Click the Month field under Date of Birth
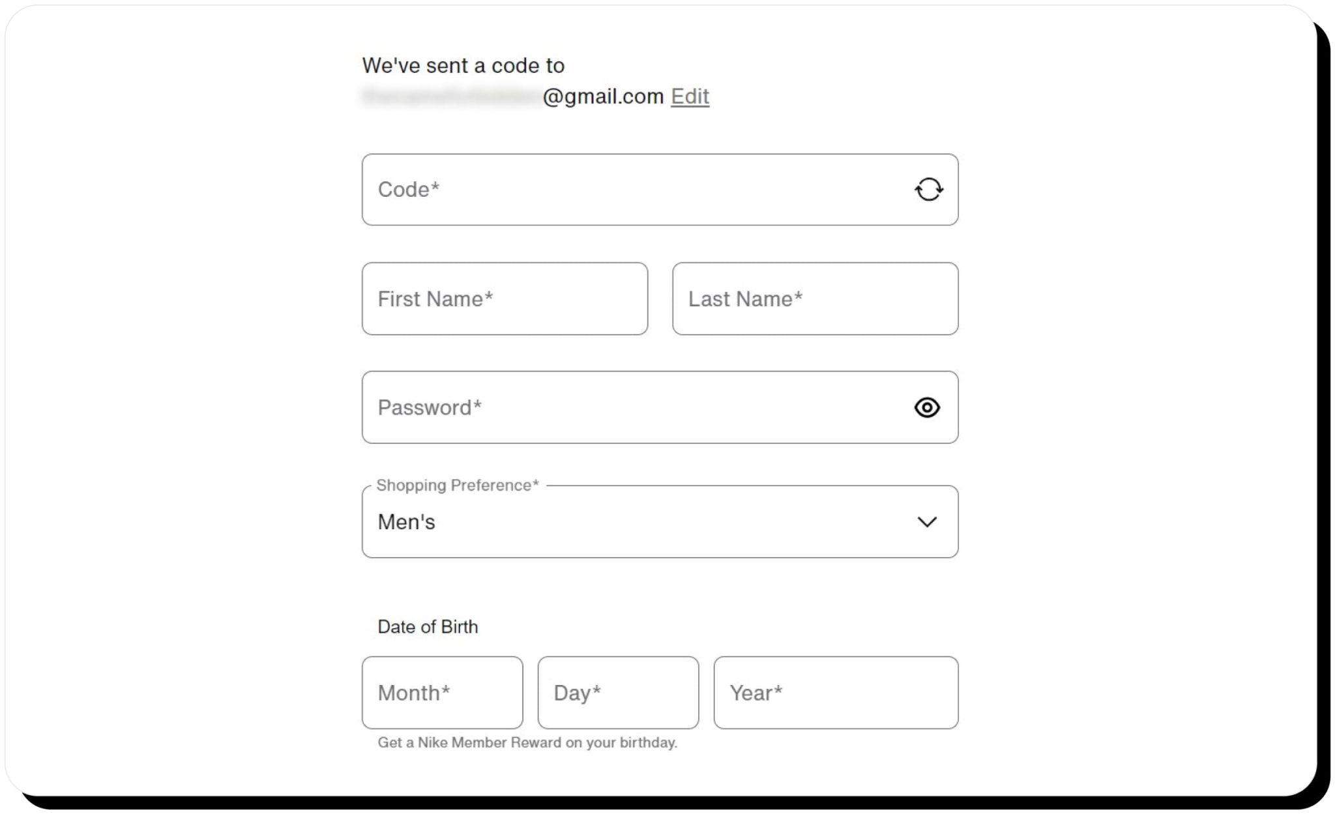The width and height of the screenshot is (1335, 814). click(442, 692)
